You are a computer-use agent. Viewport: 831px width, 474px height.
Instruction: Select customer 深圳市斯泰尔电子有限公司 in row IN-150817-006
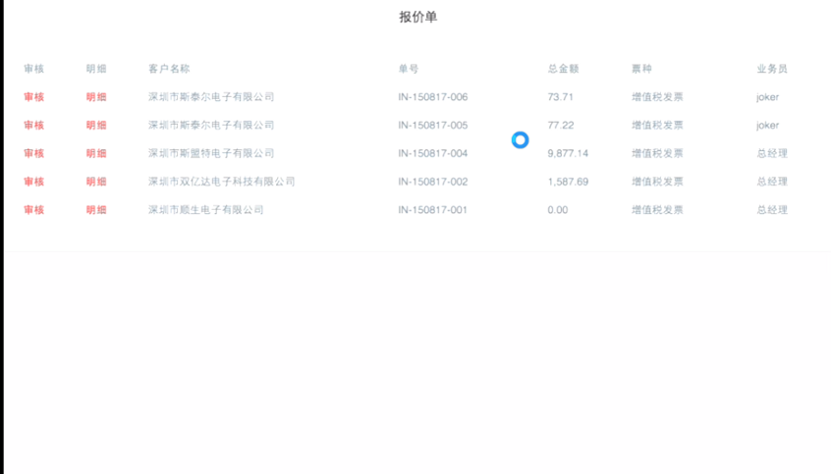point(211,97)
